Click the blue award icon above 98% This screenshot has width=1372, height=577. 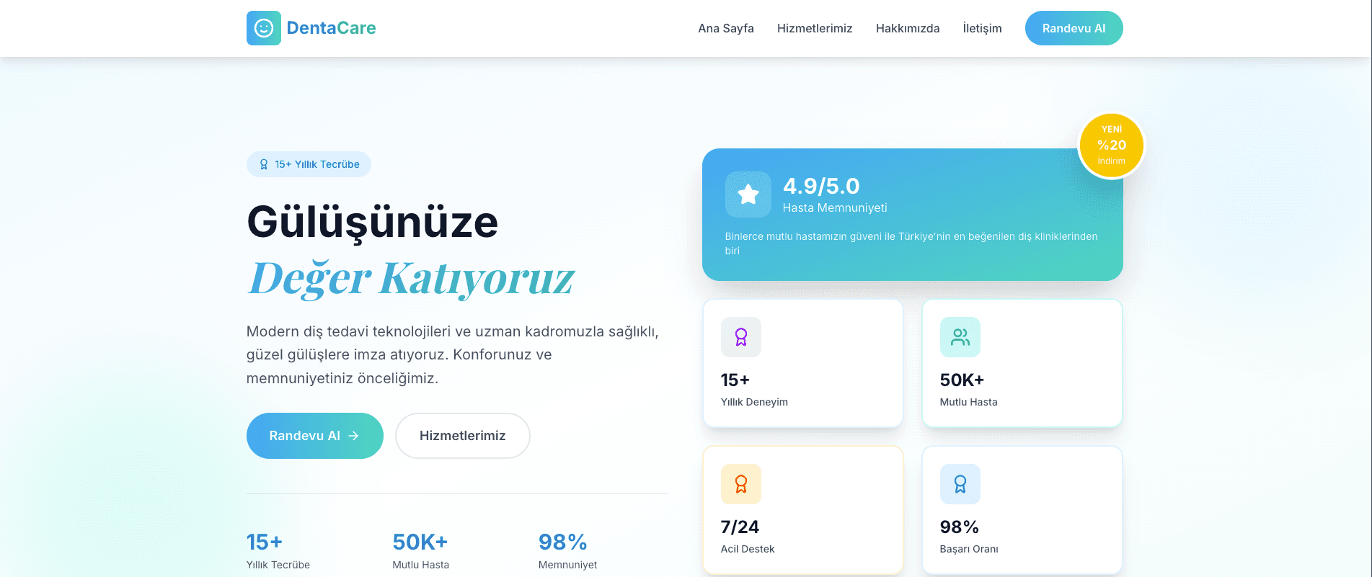click(960, 484)
